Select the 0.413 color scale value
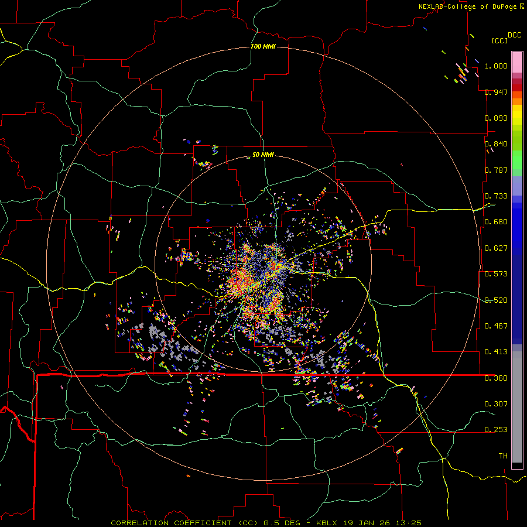527x527 pixels. point(496,352)
